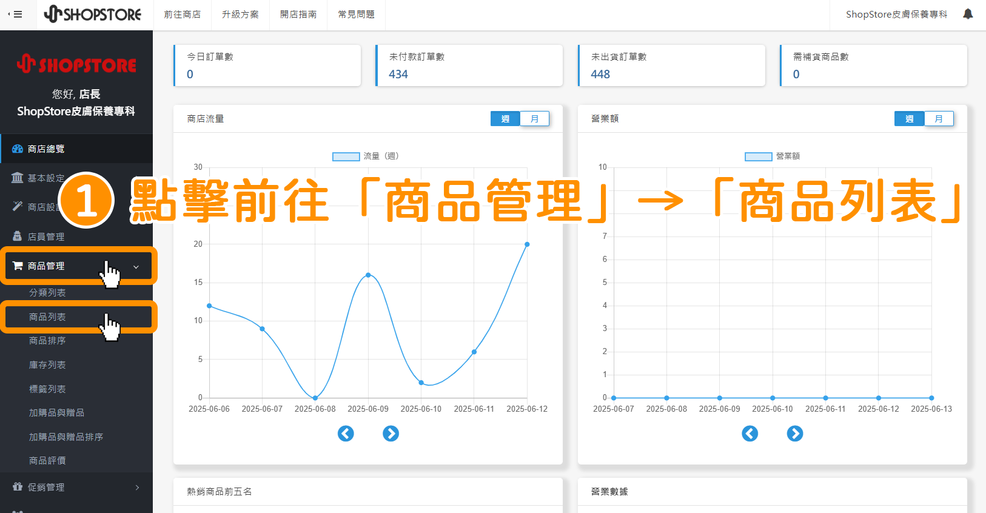Switch 營業額 chart to 週 view
The width and height of the screenshot is (986, 513).
pyautogui.click(x=910, y=119)
